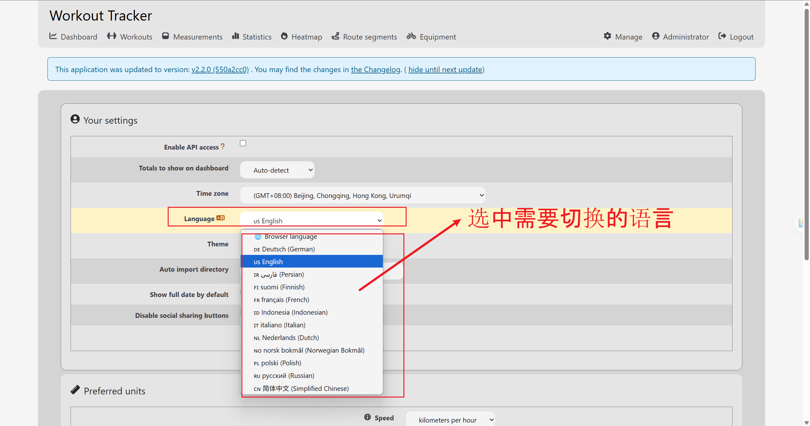
Task: Click the API access help question mark
Action: click(223, 146)
